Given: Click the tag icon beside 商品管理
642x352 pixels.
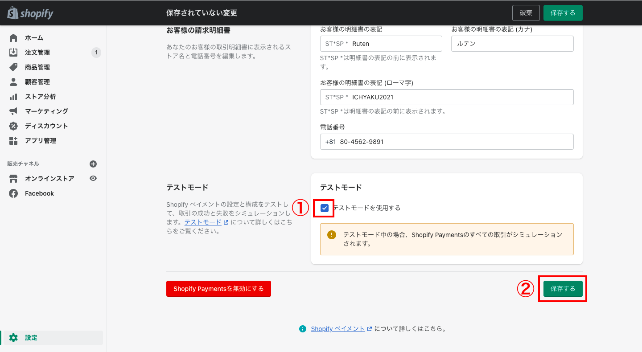Looking at the screenshot, I should pyautogui.click(x=13, y=67).
